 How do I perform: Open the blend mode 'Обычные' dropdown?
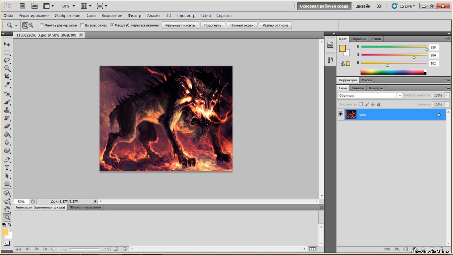370,96
